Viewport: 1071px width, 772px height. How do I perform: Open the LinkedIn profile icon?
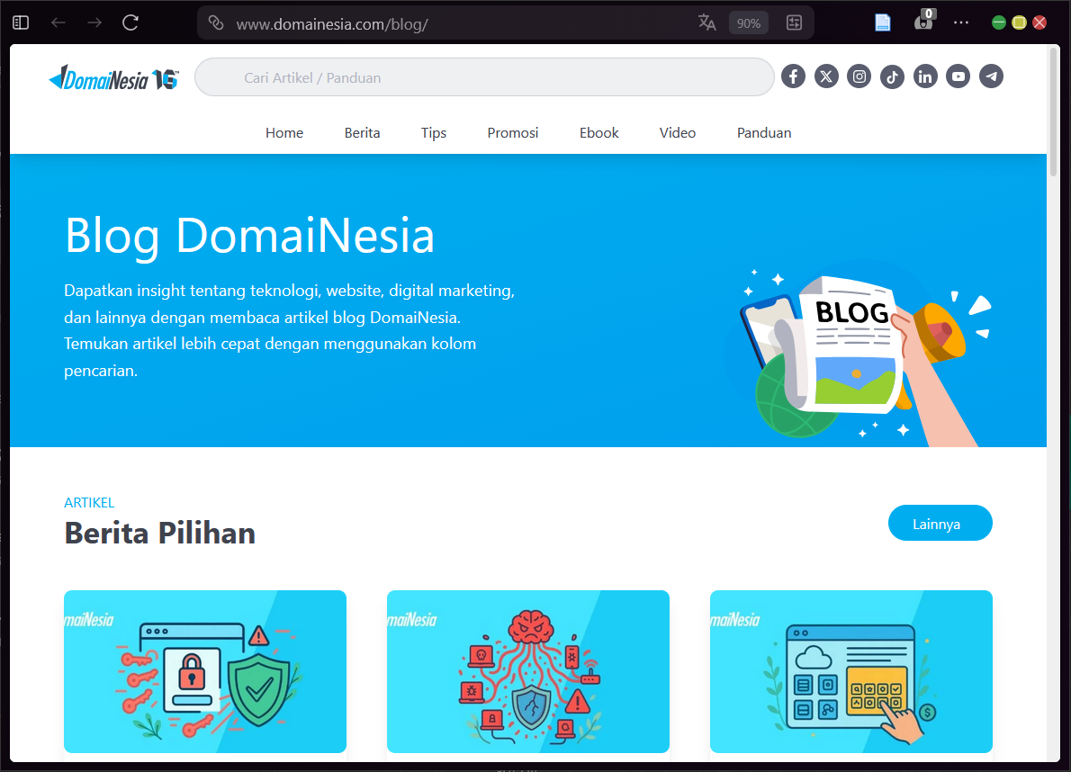(925, 76)
